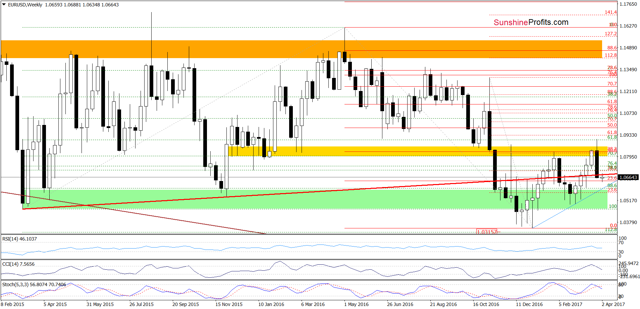
Task: Click the 15 Nov 2015 date label
Action: [229, 304]
